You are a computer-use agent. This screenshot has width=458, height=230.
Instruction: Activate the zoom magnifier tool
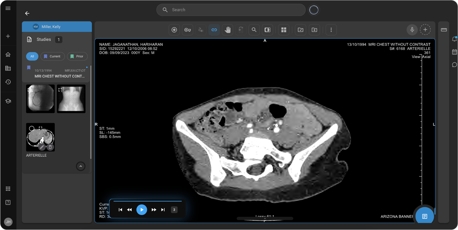(254, 30)
